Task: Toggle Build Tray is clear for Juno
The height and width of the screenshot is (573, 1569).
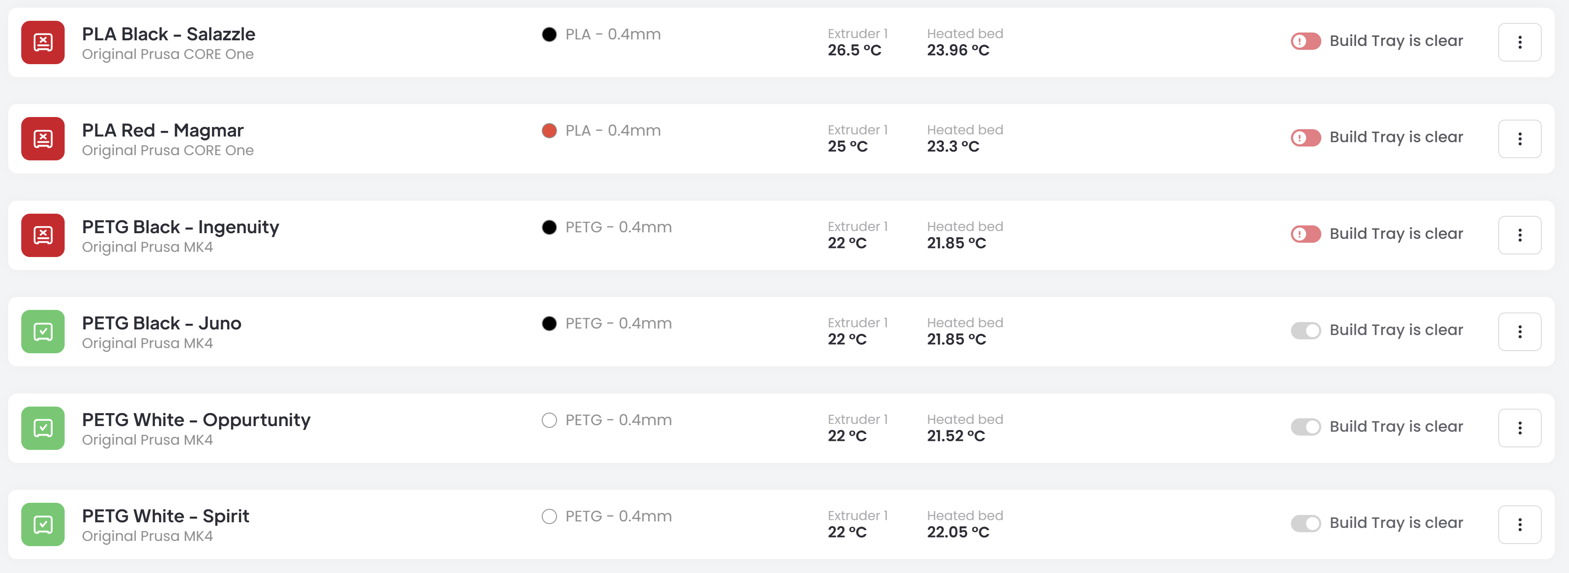Action: (x=1305, y=330)
